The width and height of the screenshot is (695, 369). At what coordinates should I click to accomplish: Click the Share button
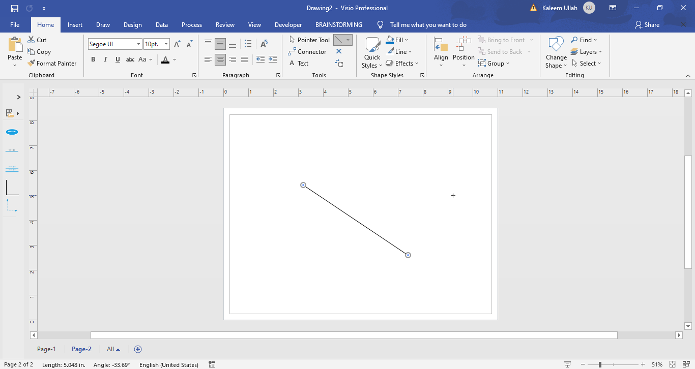click(647, 24)
